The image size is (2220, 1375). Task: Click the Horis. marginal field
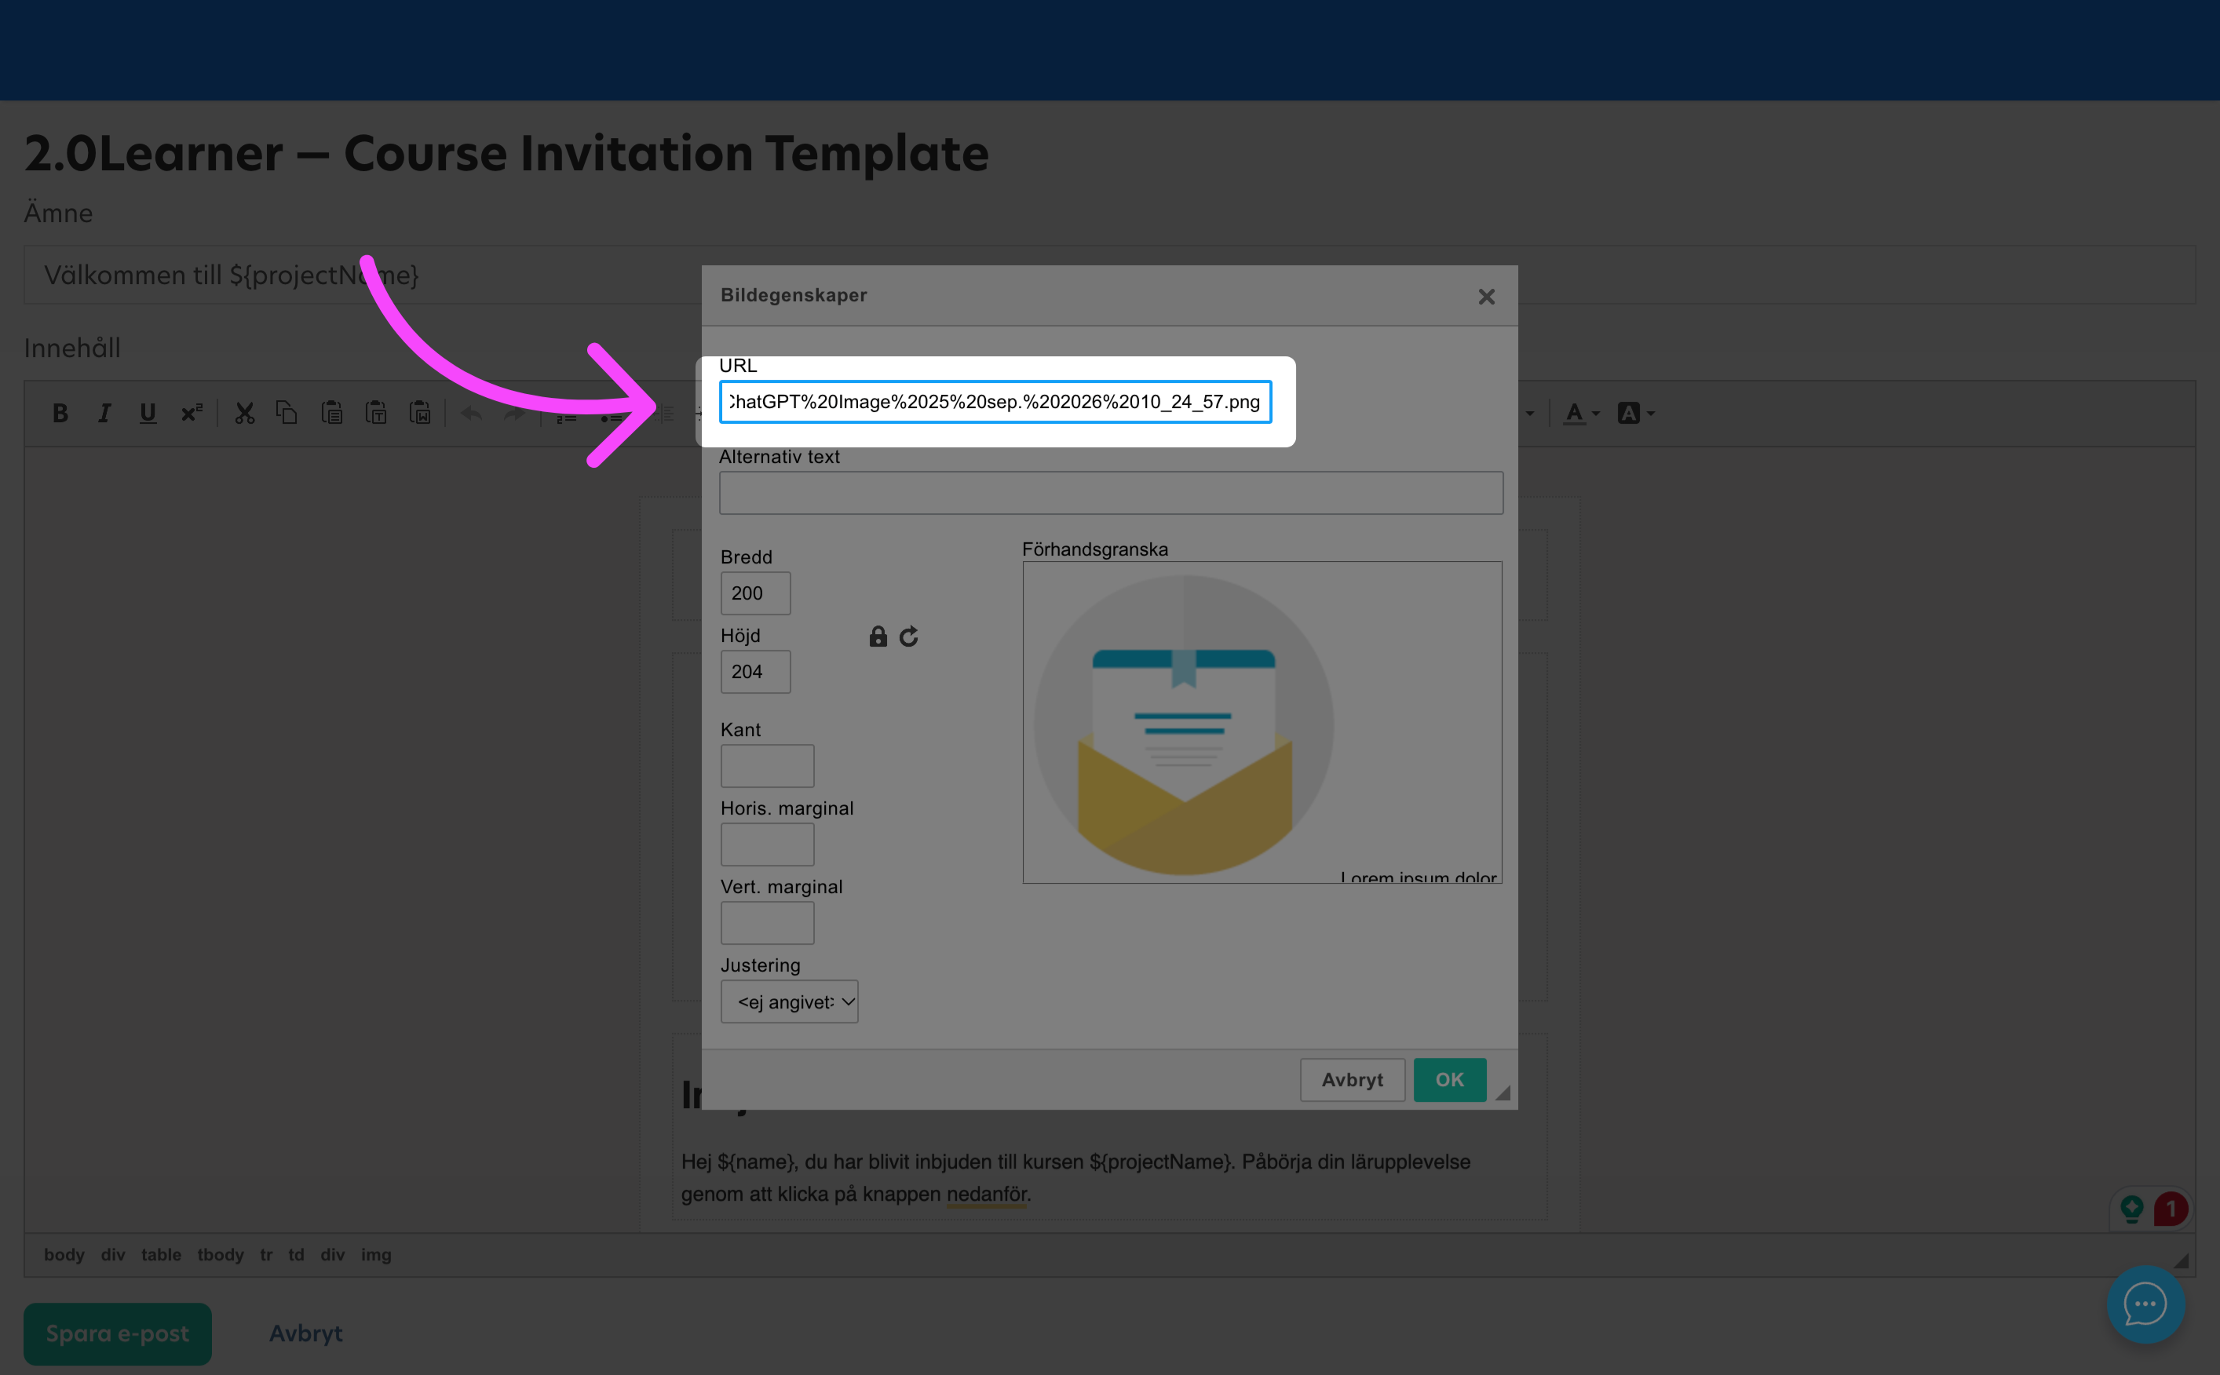(768, 844)
